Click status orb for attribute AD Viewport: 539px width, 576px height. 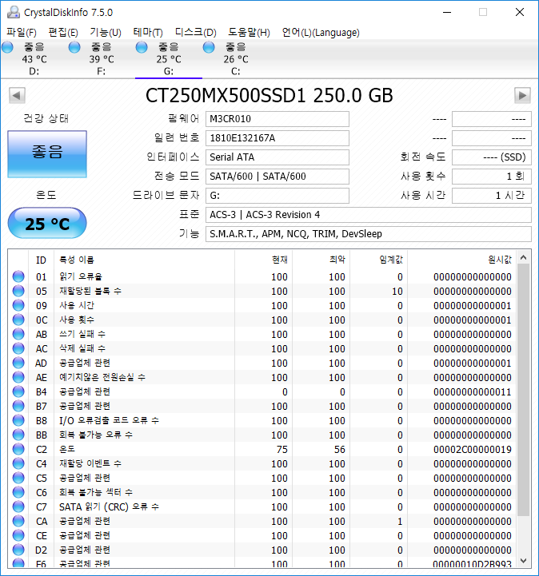click(x=18, y=363)
